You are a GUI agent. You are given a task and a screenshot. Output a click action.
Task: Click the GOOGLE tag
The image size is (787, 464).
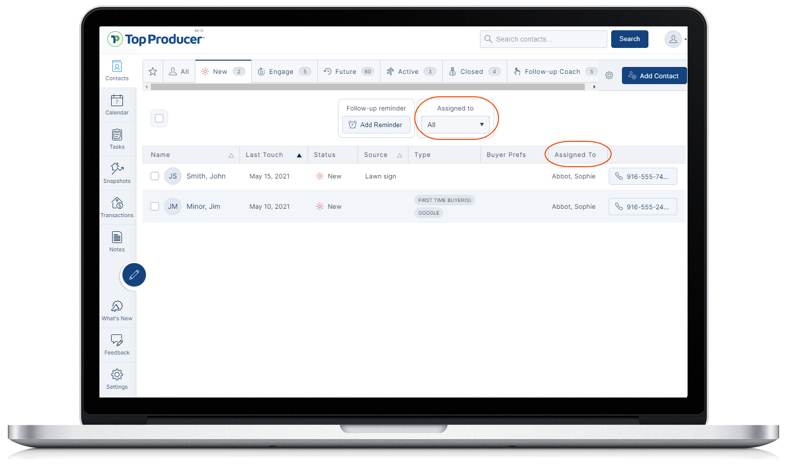pos(429,213)
